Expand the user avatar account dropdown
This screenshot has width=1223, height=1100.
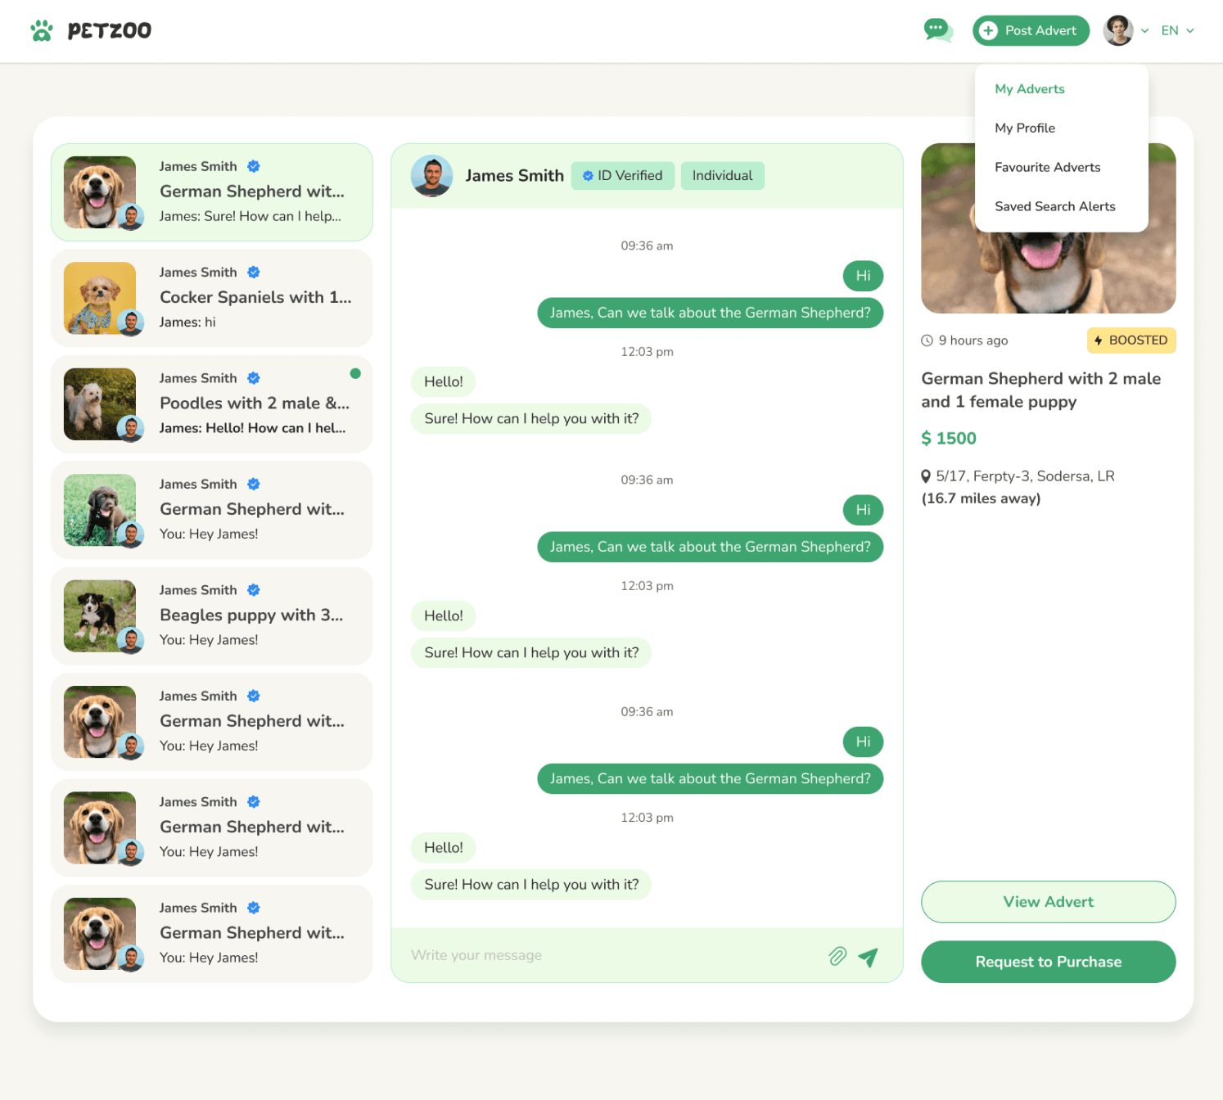(1126, 30)
